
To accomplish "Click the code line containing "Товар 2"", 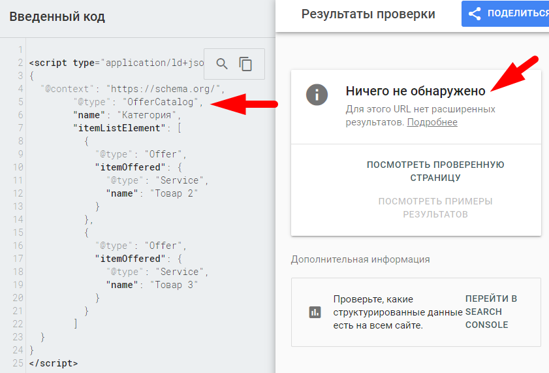I will (x=174, y=193).
